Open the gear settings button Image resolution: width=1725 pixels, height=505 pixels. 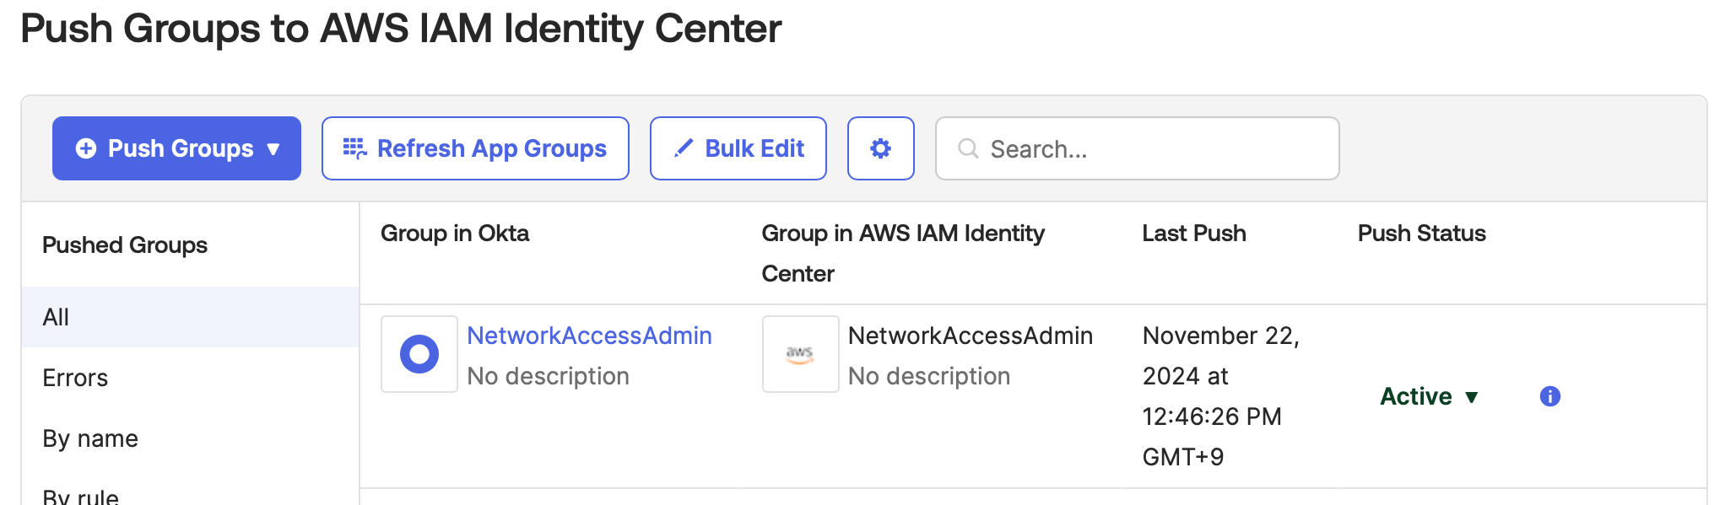[881, 148]
